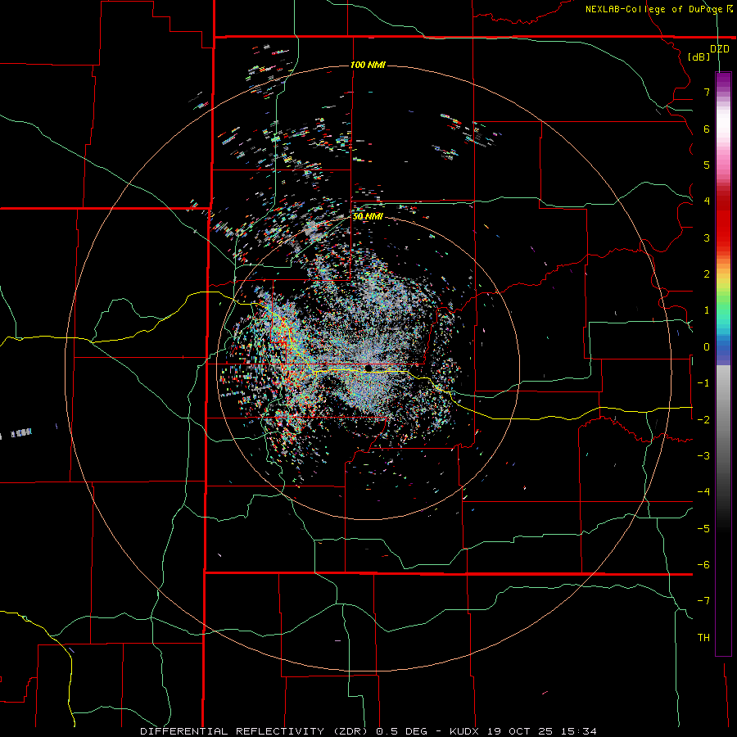The image size is (737, 737).
Task: Click the DIFFERENTIAL REFLECTIVITY (ZDR) caption text
Action: [256, 731]
